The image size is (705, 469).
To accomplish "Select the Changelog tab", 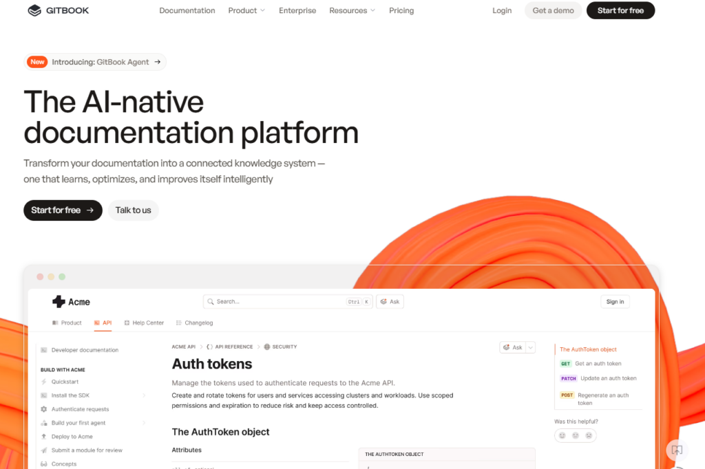I will coord(194,323).
